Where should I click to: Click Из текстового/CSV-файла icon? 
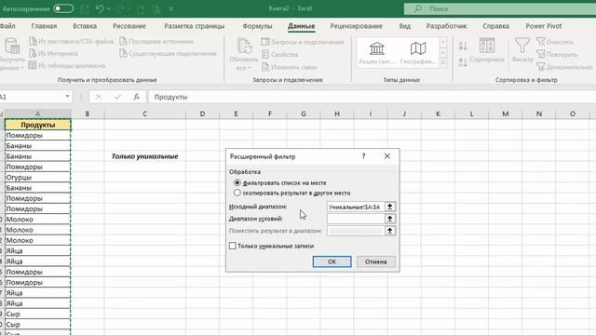pyautogui.click(x=34, y=41)
